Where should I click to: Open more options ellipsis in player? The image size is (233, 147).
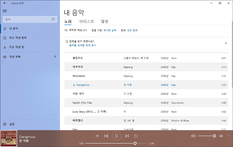(x=228, y=136)
